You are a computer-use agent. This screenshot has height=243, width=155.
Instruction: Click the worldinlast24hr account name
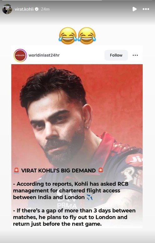point(44,55)
